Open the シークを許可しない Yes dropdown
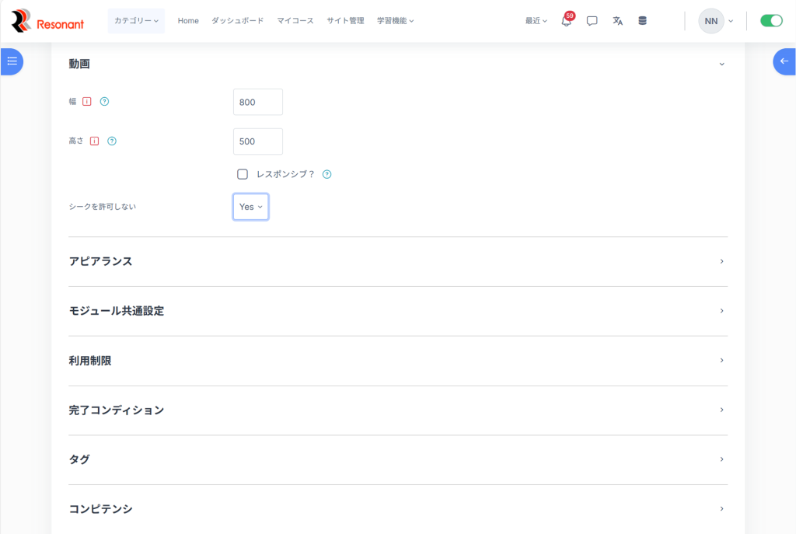The height and width of the screenshot is (534, 796). (x=250, y=207)
